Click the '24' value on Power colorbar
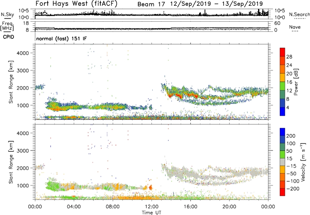Viewport: 310px width, 215px height. point(289,65)
